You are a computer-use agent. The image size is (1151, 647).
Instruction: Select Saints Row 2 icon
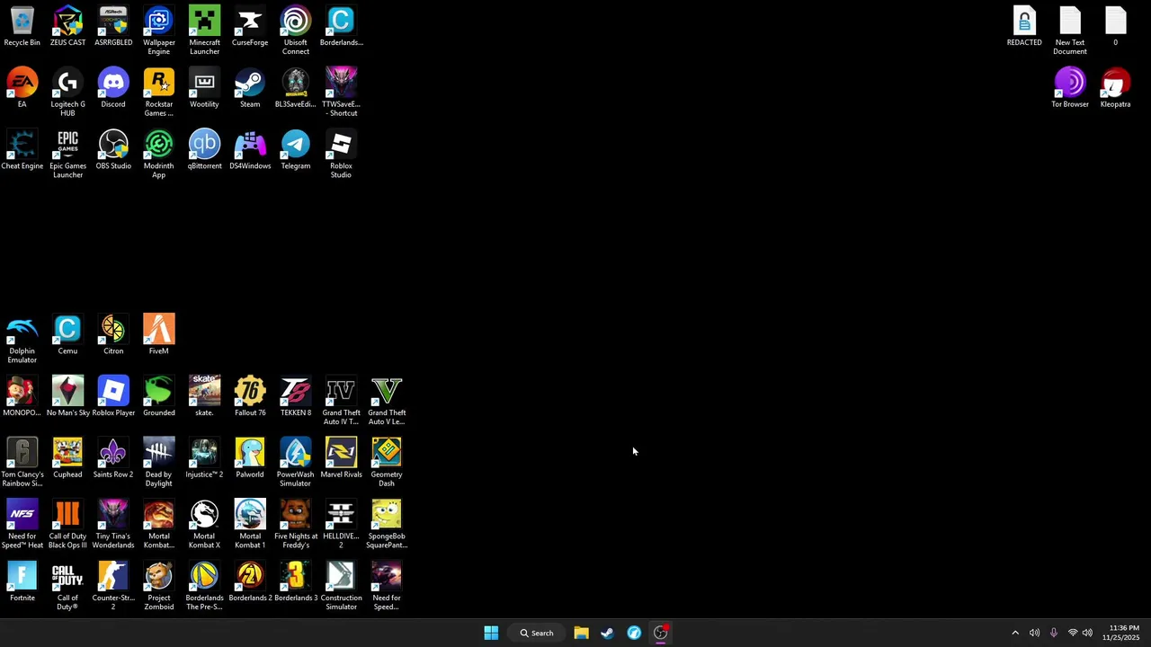(113, 459)
